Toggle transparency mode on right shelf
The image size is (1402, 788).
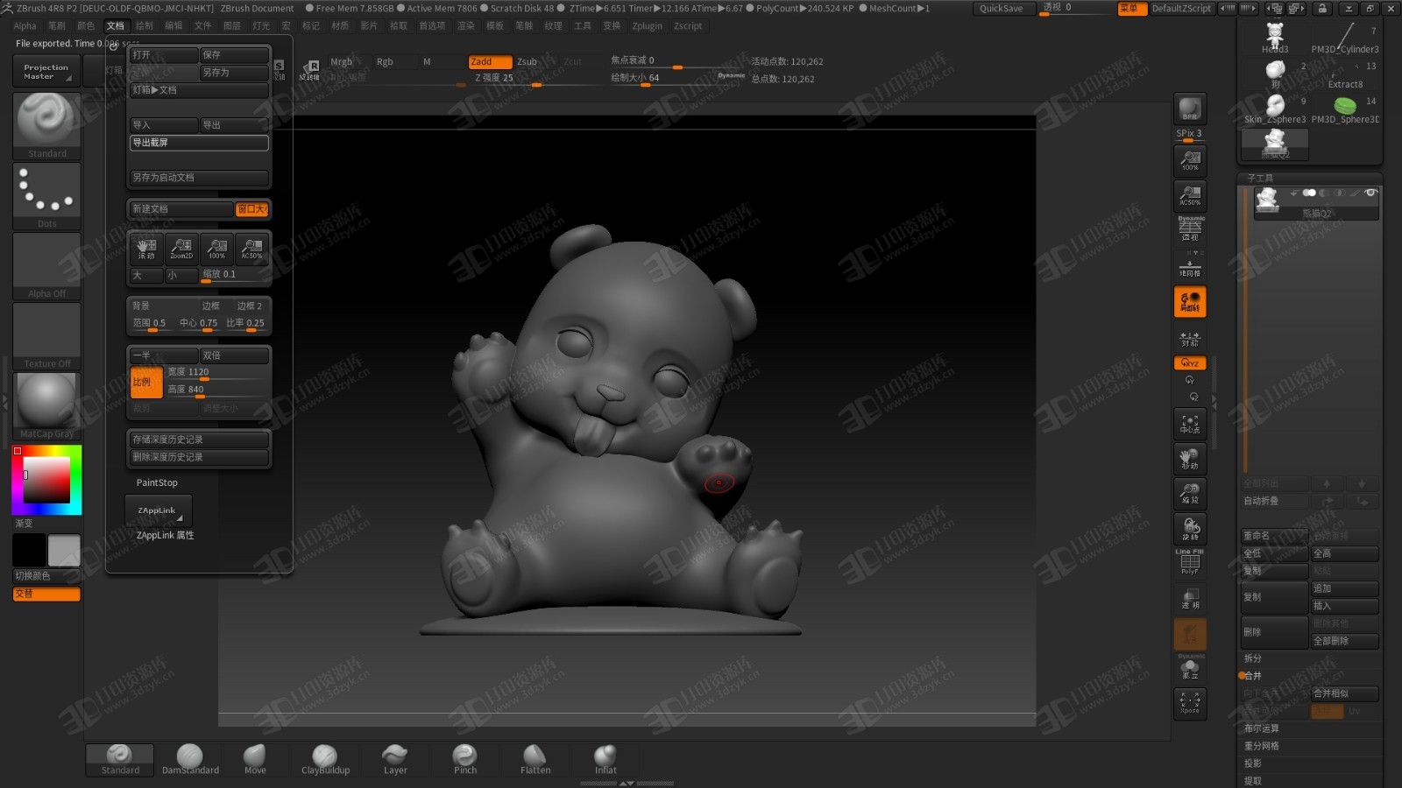click(x=1190, y=599)
